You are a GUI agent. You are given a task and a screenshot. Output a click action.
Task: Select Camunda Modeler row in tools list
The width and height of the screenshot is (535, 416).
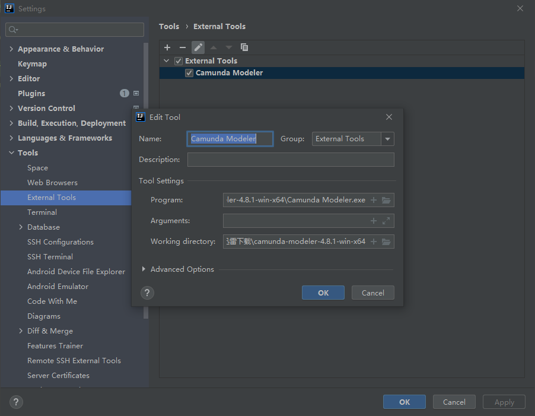pyautogui.click(x=342, y=73)
